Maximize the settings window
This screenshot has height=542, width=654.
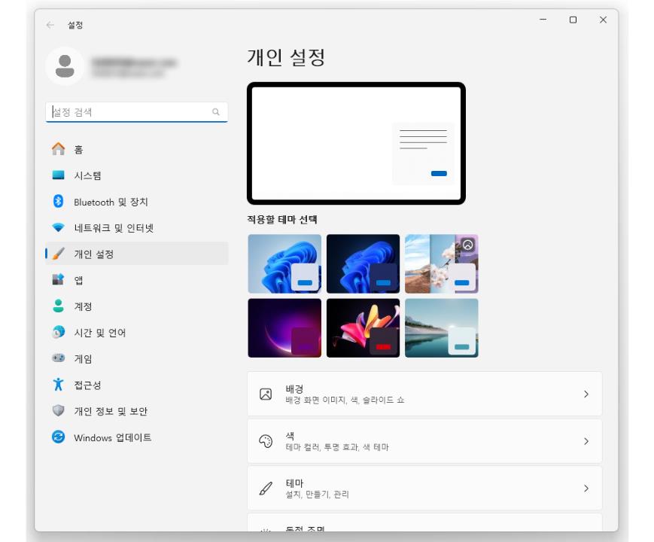pyautogui.click(x=573, y=20)
